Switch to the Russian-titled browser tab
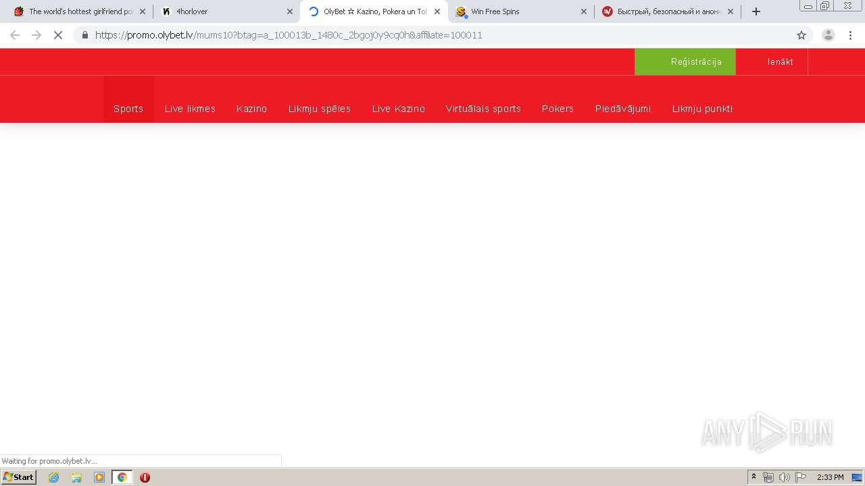This screenshot has height=486, width=865. [x=668, y=11]
